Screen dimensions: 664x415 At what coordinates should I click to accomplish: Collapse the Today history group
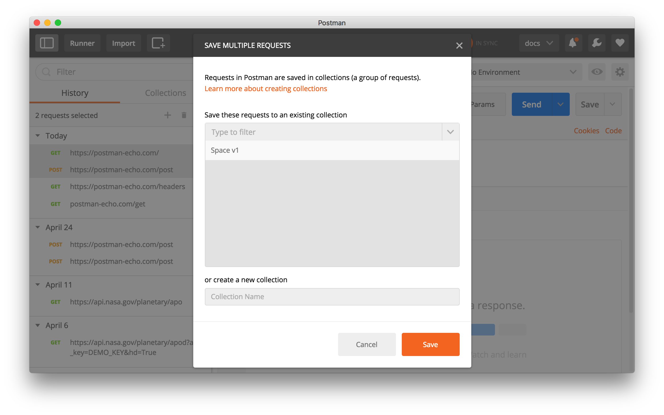(38, 136)
